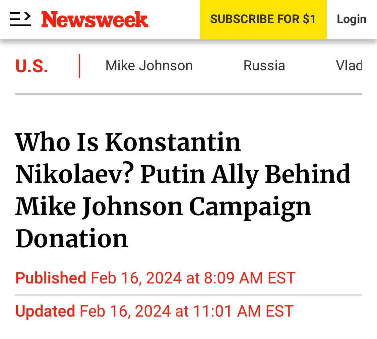Select the Mike Johnson topic in navigation bar

pyautogui.click(x=149, y=66)
